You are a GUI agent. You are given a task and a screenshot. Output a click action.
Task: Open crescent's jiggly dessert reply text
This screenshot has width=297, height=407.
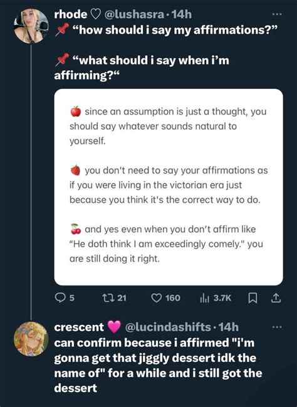click(x=158, y=365)
